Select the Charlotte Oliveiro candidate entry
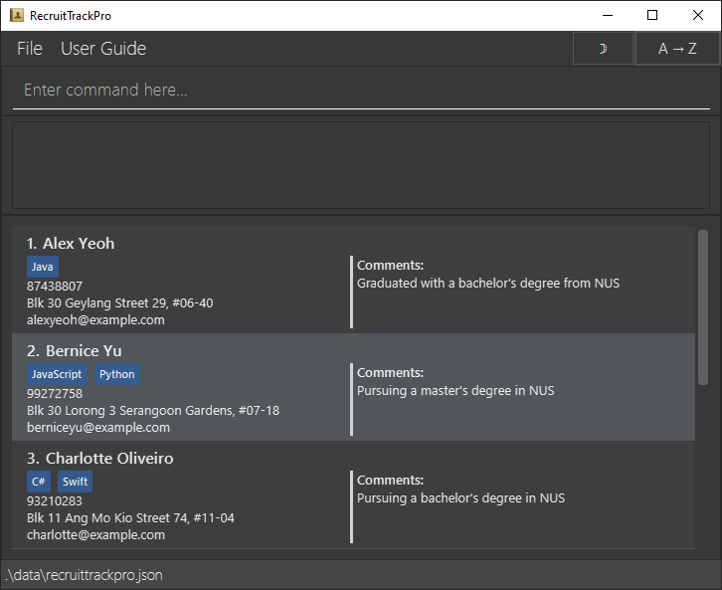The image size is (722, 590). 353,494
